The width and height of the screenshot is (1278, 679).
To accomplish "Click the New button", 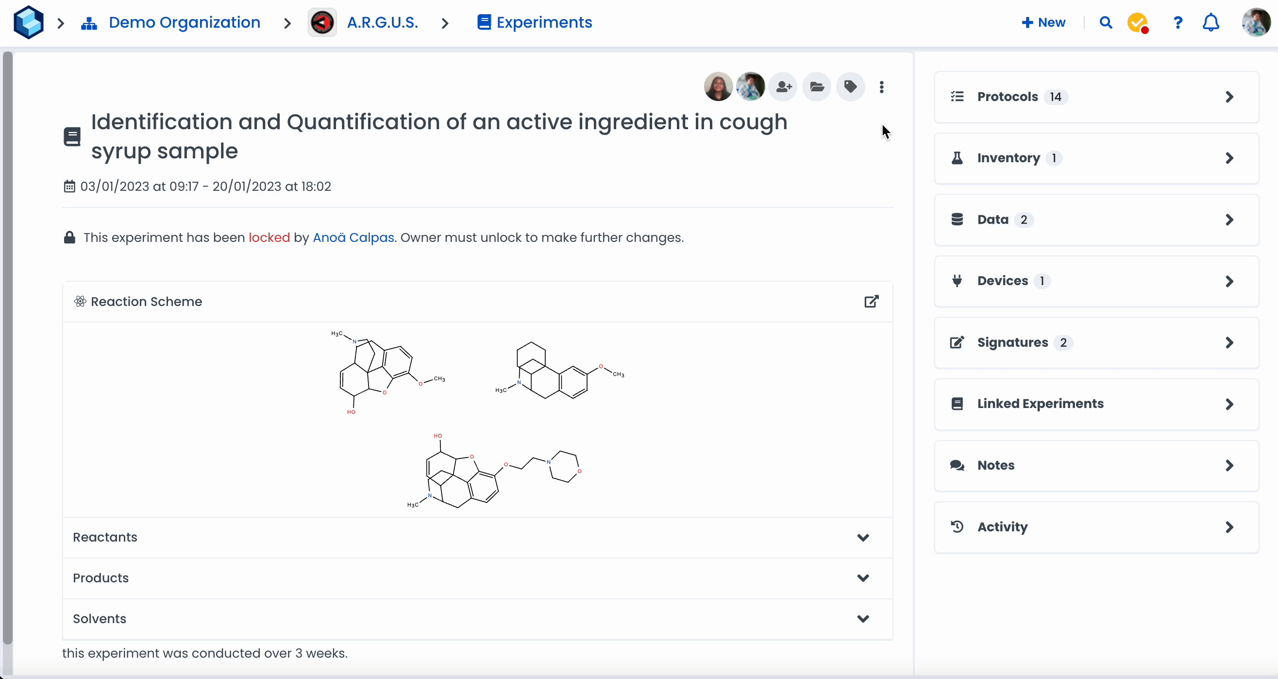I will point(1044,22).
